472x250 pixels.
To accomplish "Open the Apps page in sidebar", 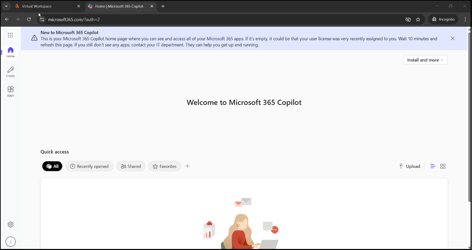I will pyautogui.click(x=10, y=91).
